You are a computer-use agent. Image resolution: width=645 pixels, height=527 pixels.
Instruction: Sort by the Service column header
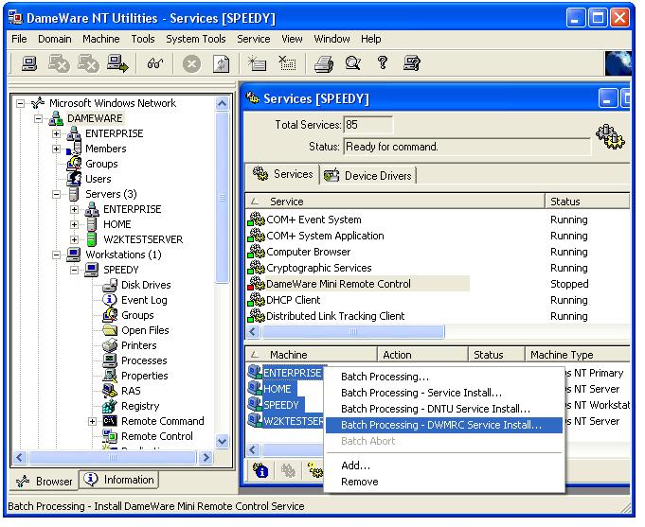(x=395, y=202)
